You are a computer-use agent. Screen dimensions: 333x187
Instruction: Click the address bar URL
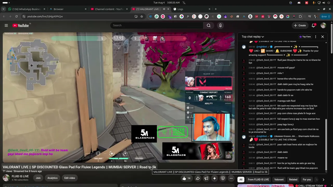pyautogui.click(x=45, y=16)
